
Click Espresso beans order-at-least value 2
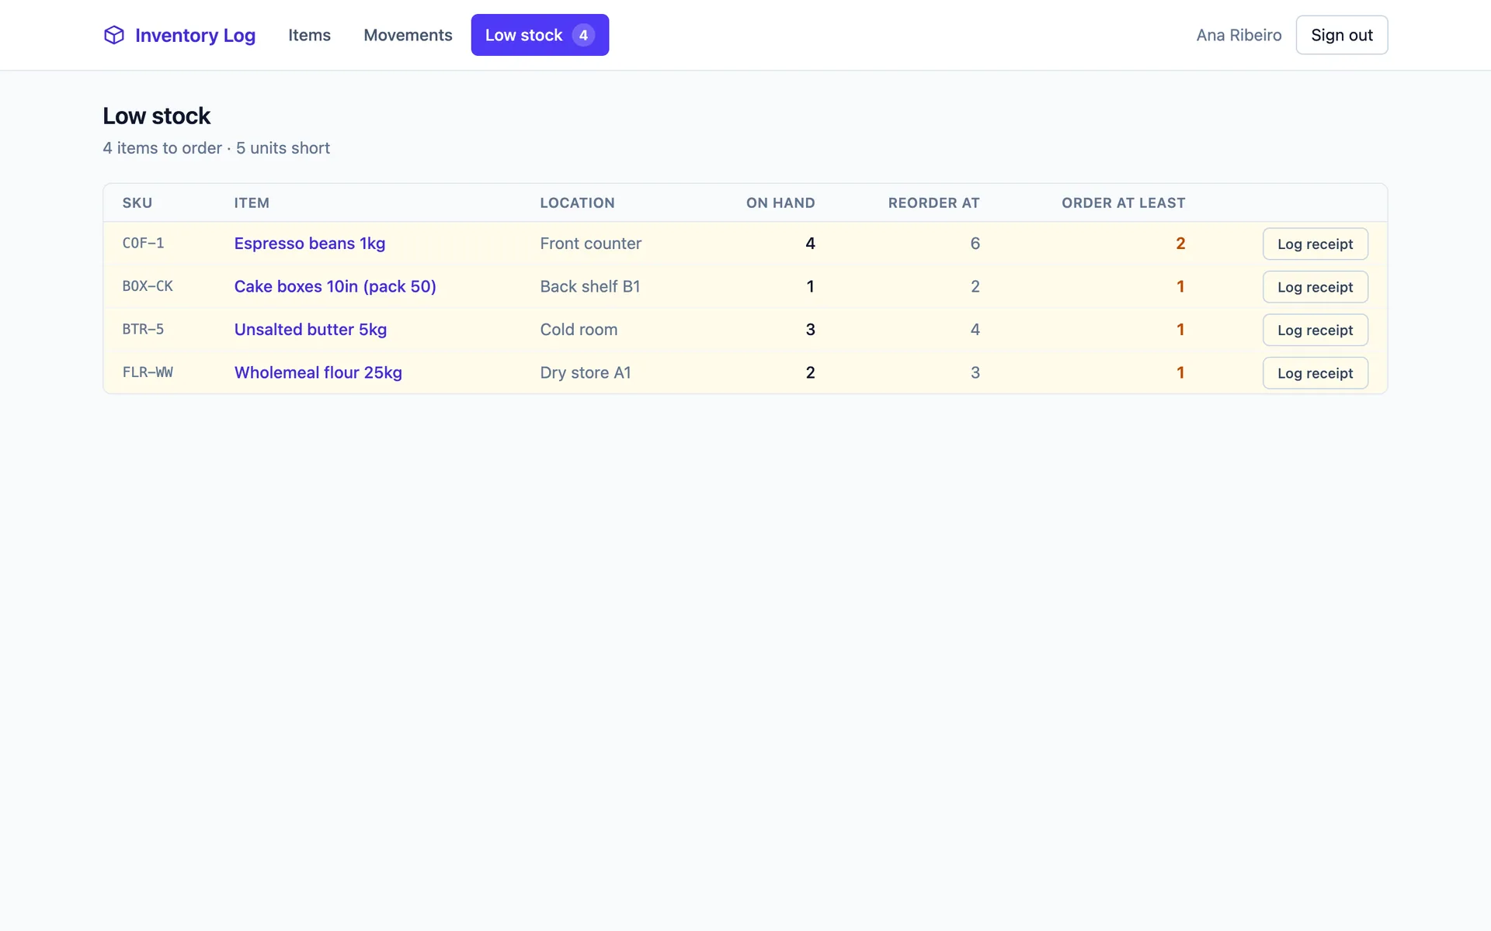1180,244
